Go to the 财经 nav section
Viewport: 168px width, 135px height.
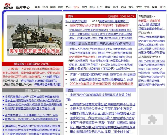pos(123,7)
